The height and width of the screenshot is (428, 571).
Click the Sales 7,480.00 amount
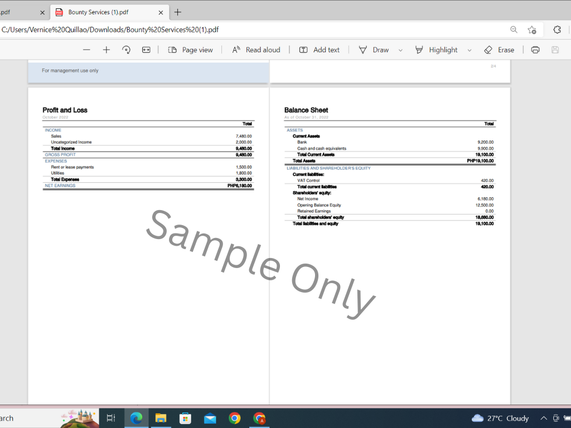point(244,136)
